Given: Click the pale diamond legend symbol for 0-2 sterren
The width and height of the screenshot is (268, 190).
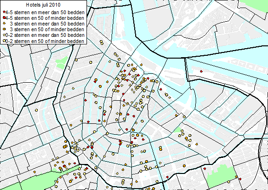Looking at the screenshot, I should click(x=4, y=35).
